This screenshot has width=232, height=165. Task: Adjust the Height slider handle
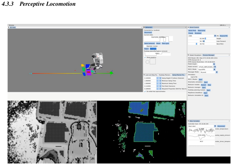pos(205,39)
